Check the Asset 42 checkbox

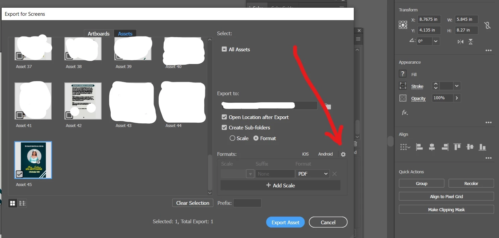69,115
